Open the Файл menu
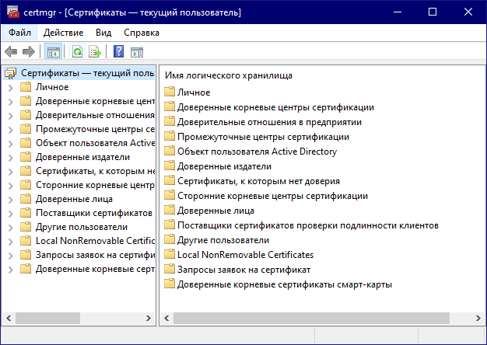Screen dimensions: 487x345 click(x=19, y=33)
